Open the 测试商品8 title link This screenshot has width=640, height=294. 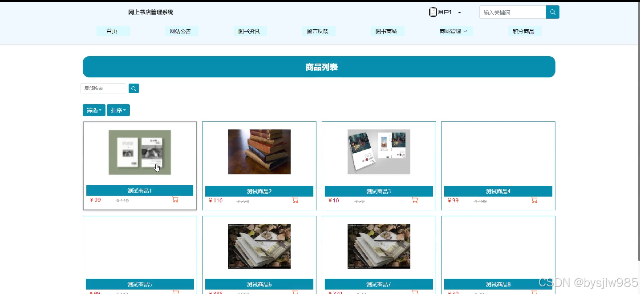(x=498, y=284)
